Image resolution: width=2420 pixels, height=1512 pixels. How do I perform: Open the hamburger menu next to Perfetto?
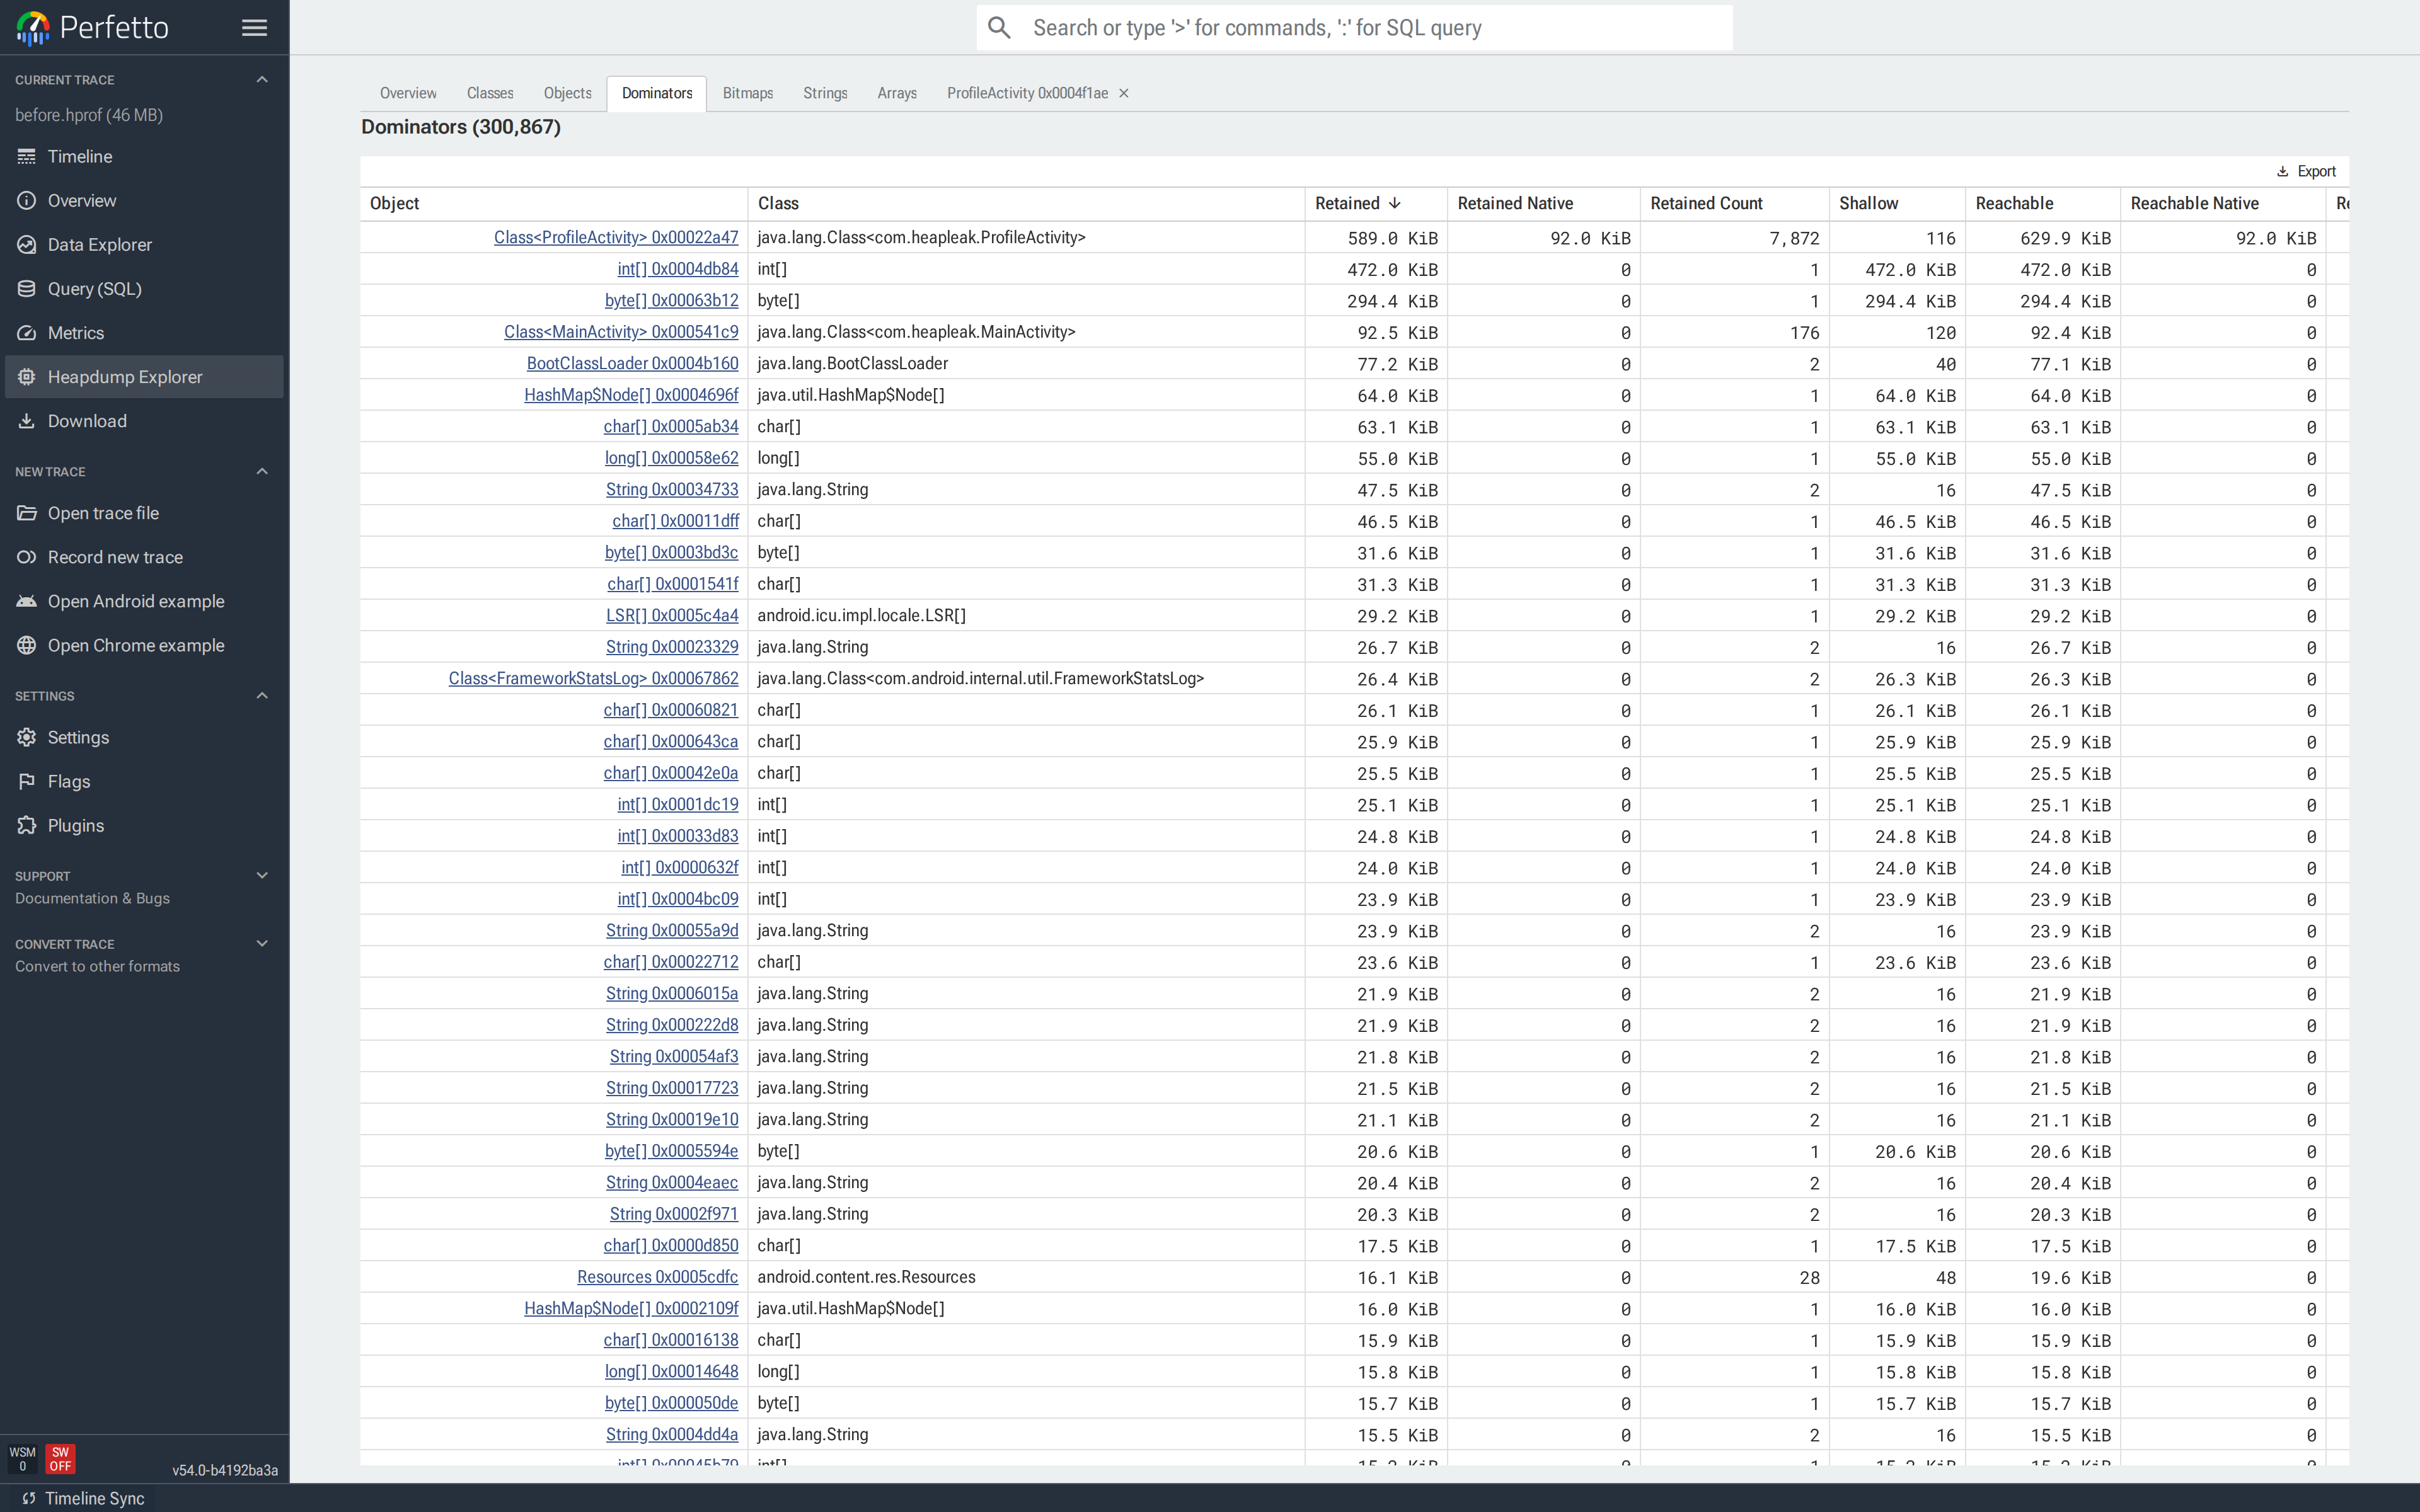[254, 27]
